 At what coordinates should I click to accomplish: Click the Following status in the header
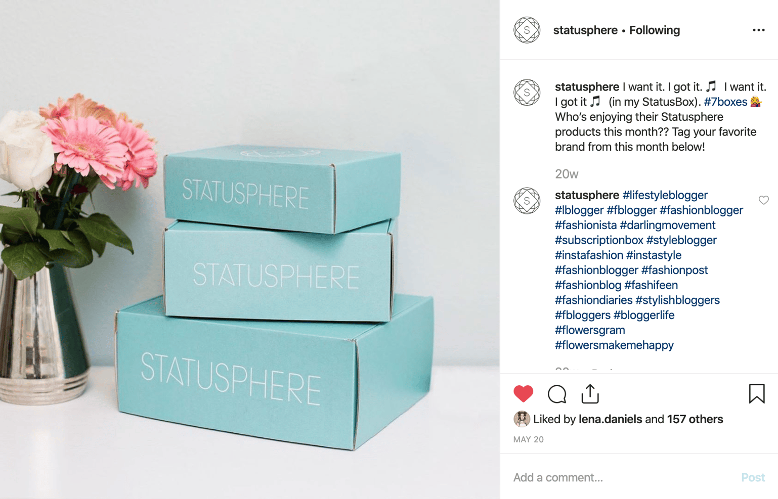click(x=654, y=30)
